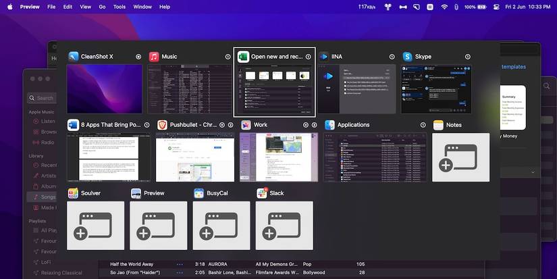Click the red Music app icon

(154, 57)
